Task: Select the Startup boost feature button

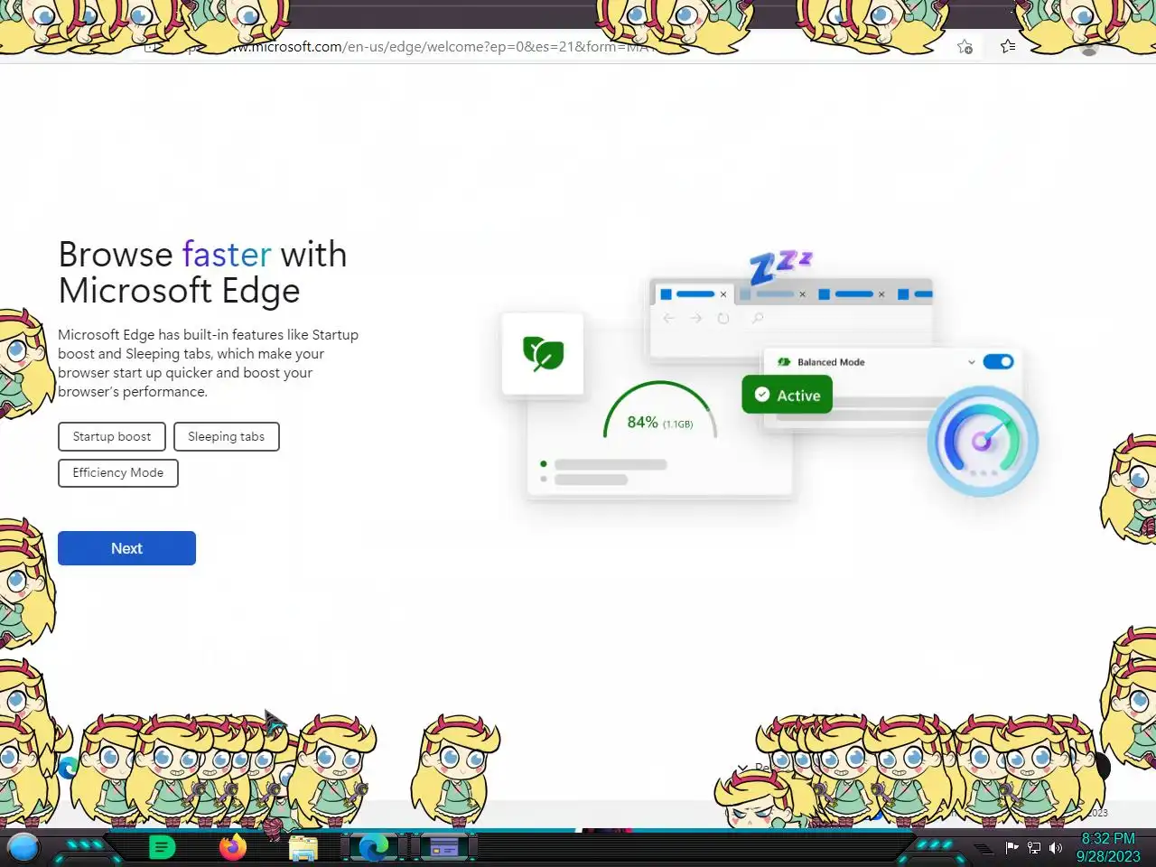Action: [x=112, y=436]
